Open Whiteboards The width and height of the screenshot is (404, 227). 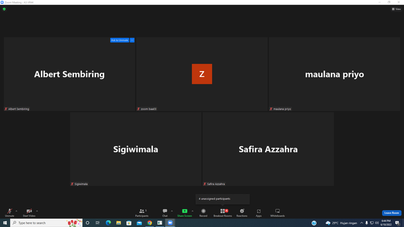[278, 212]
